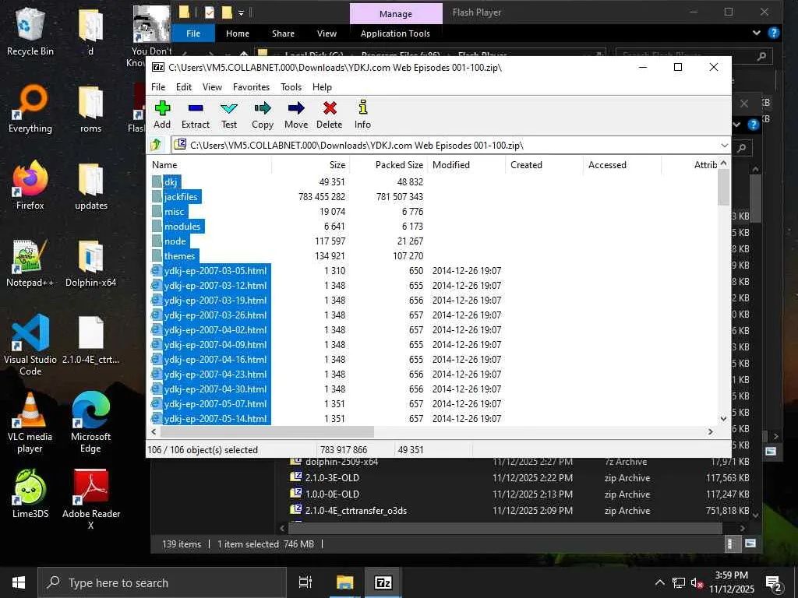Click the Add toolbar icon in 7-Zip

pyautogui.click(x=162, y=114)
